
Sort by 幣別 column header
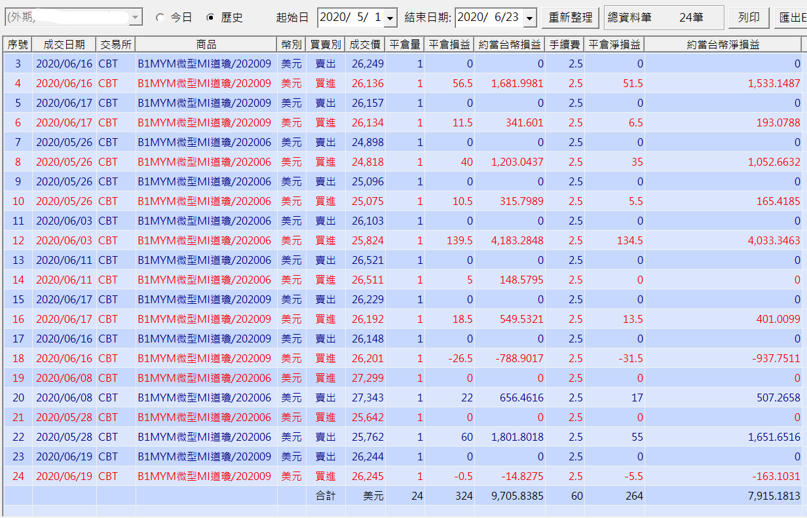pyautogui.click(x=291, y=45)
